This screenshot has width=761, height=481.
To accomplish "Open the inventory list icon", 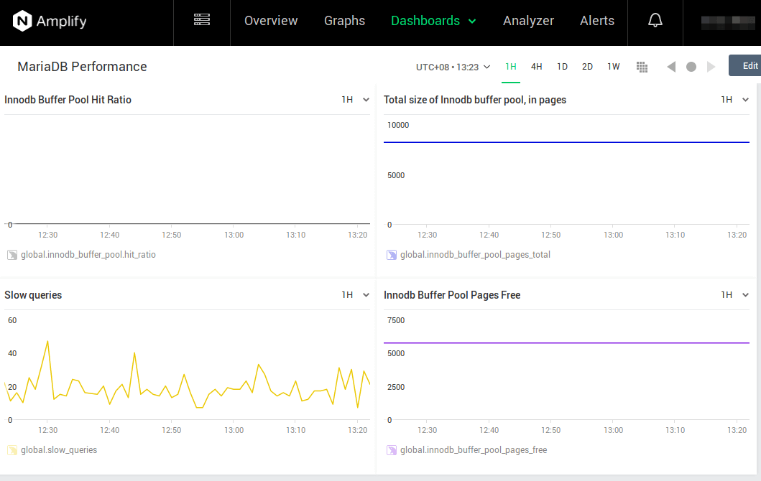I will pyautogui.click(x=202, y=20).
